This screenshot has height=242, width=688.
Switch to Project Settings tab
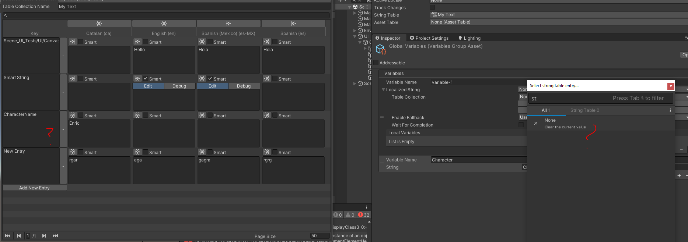(x=429, y=38)
